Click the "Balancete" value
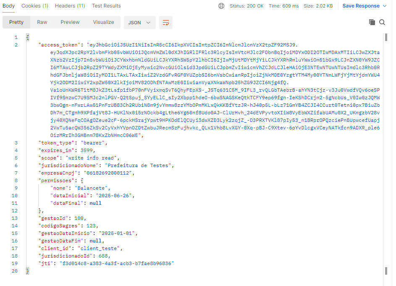This screenshot has width=396, height=286. coord(91,188)
